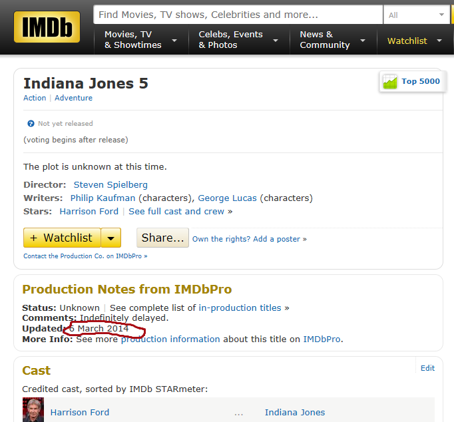Click the Not yet released question icon

(31, 124)
